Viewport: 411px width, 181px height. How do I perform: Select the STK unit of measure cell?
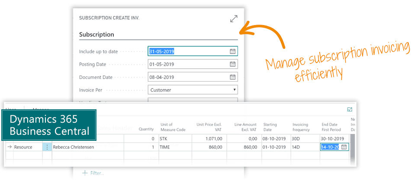point(175,139)
